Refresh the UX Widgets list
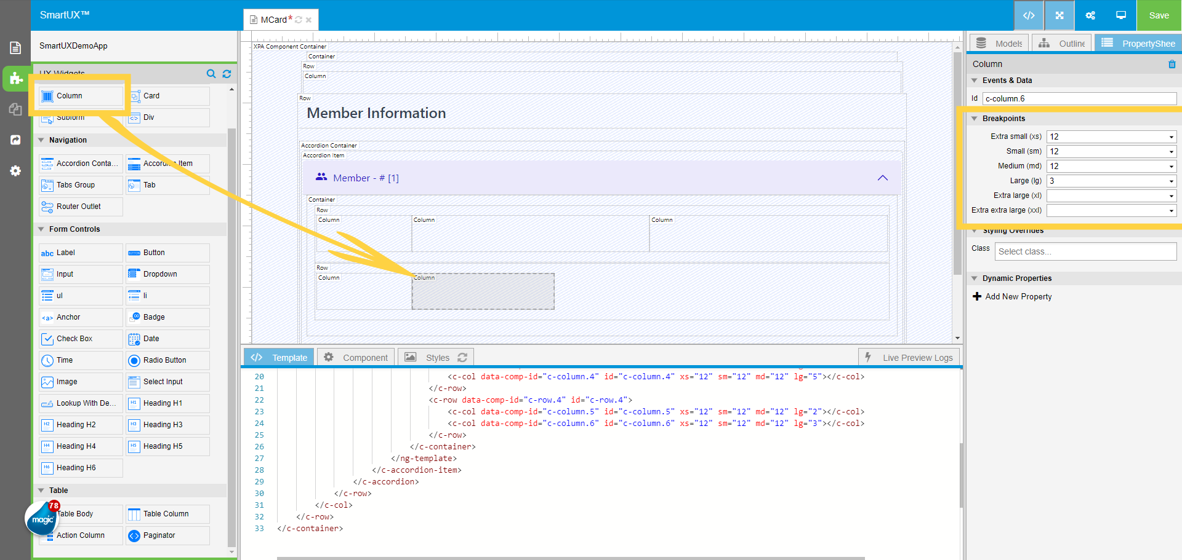The image size is (1182, 560). tap(227, 74)
